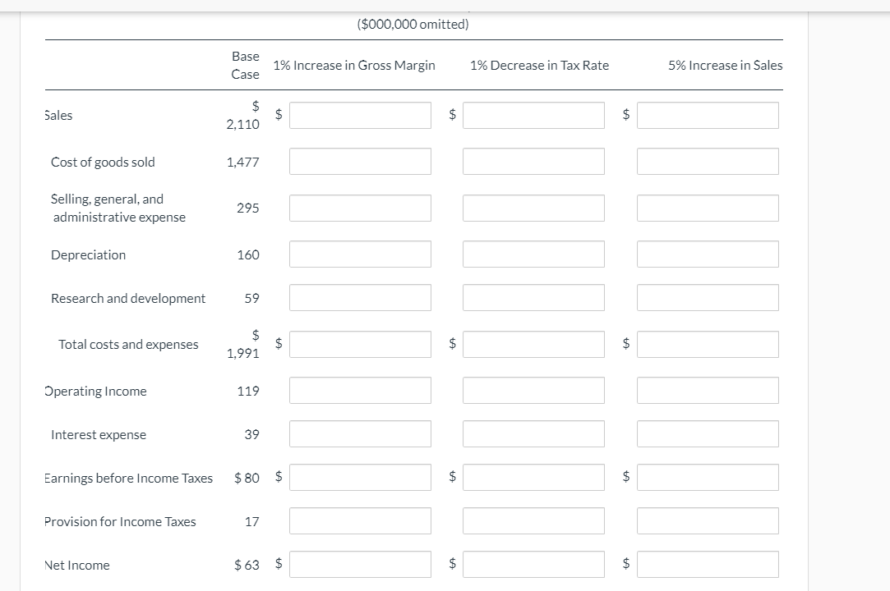Select Cost of goods sold field for 5% Sales column
Screen dimensions: 890x591
click(x=708, y=162)
